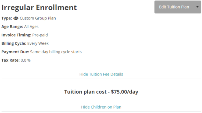
Task: Click the Billing Cycle label
Action: pos(14,43)
